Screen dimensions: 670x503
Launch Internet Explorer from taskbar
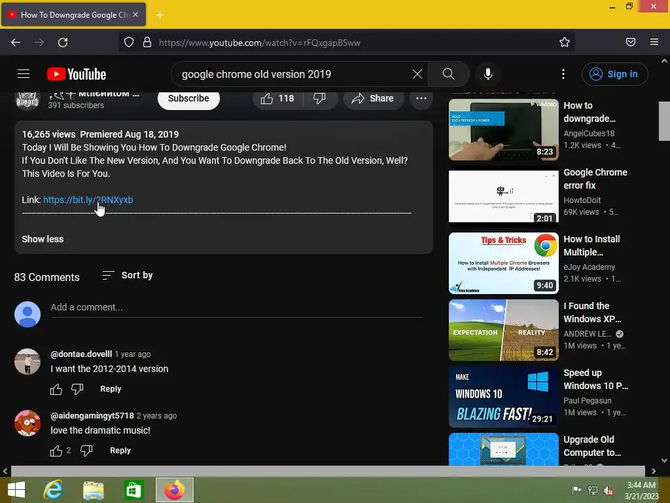click(x=54, y=490)
